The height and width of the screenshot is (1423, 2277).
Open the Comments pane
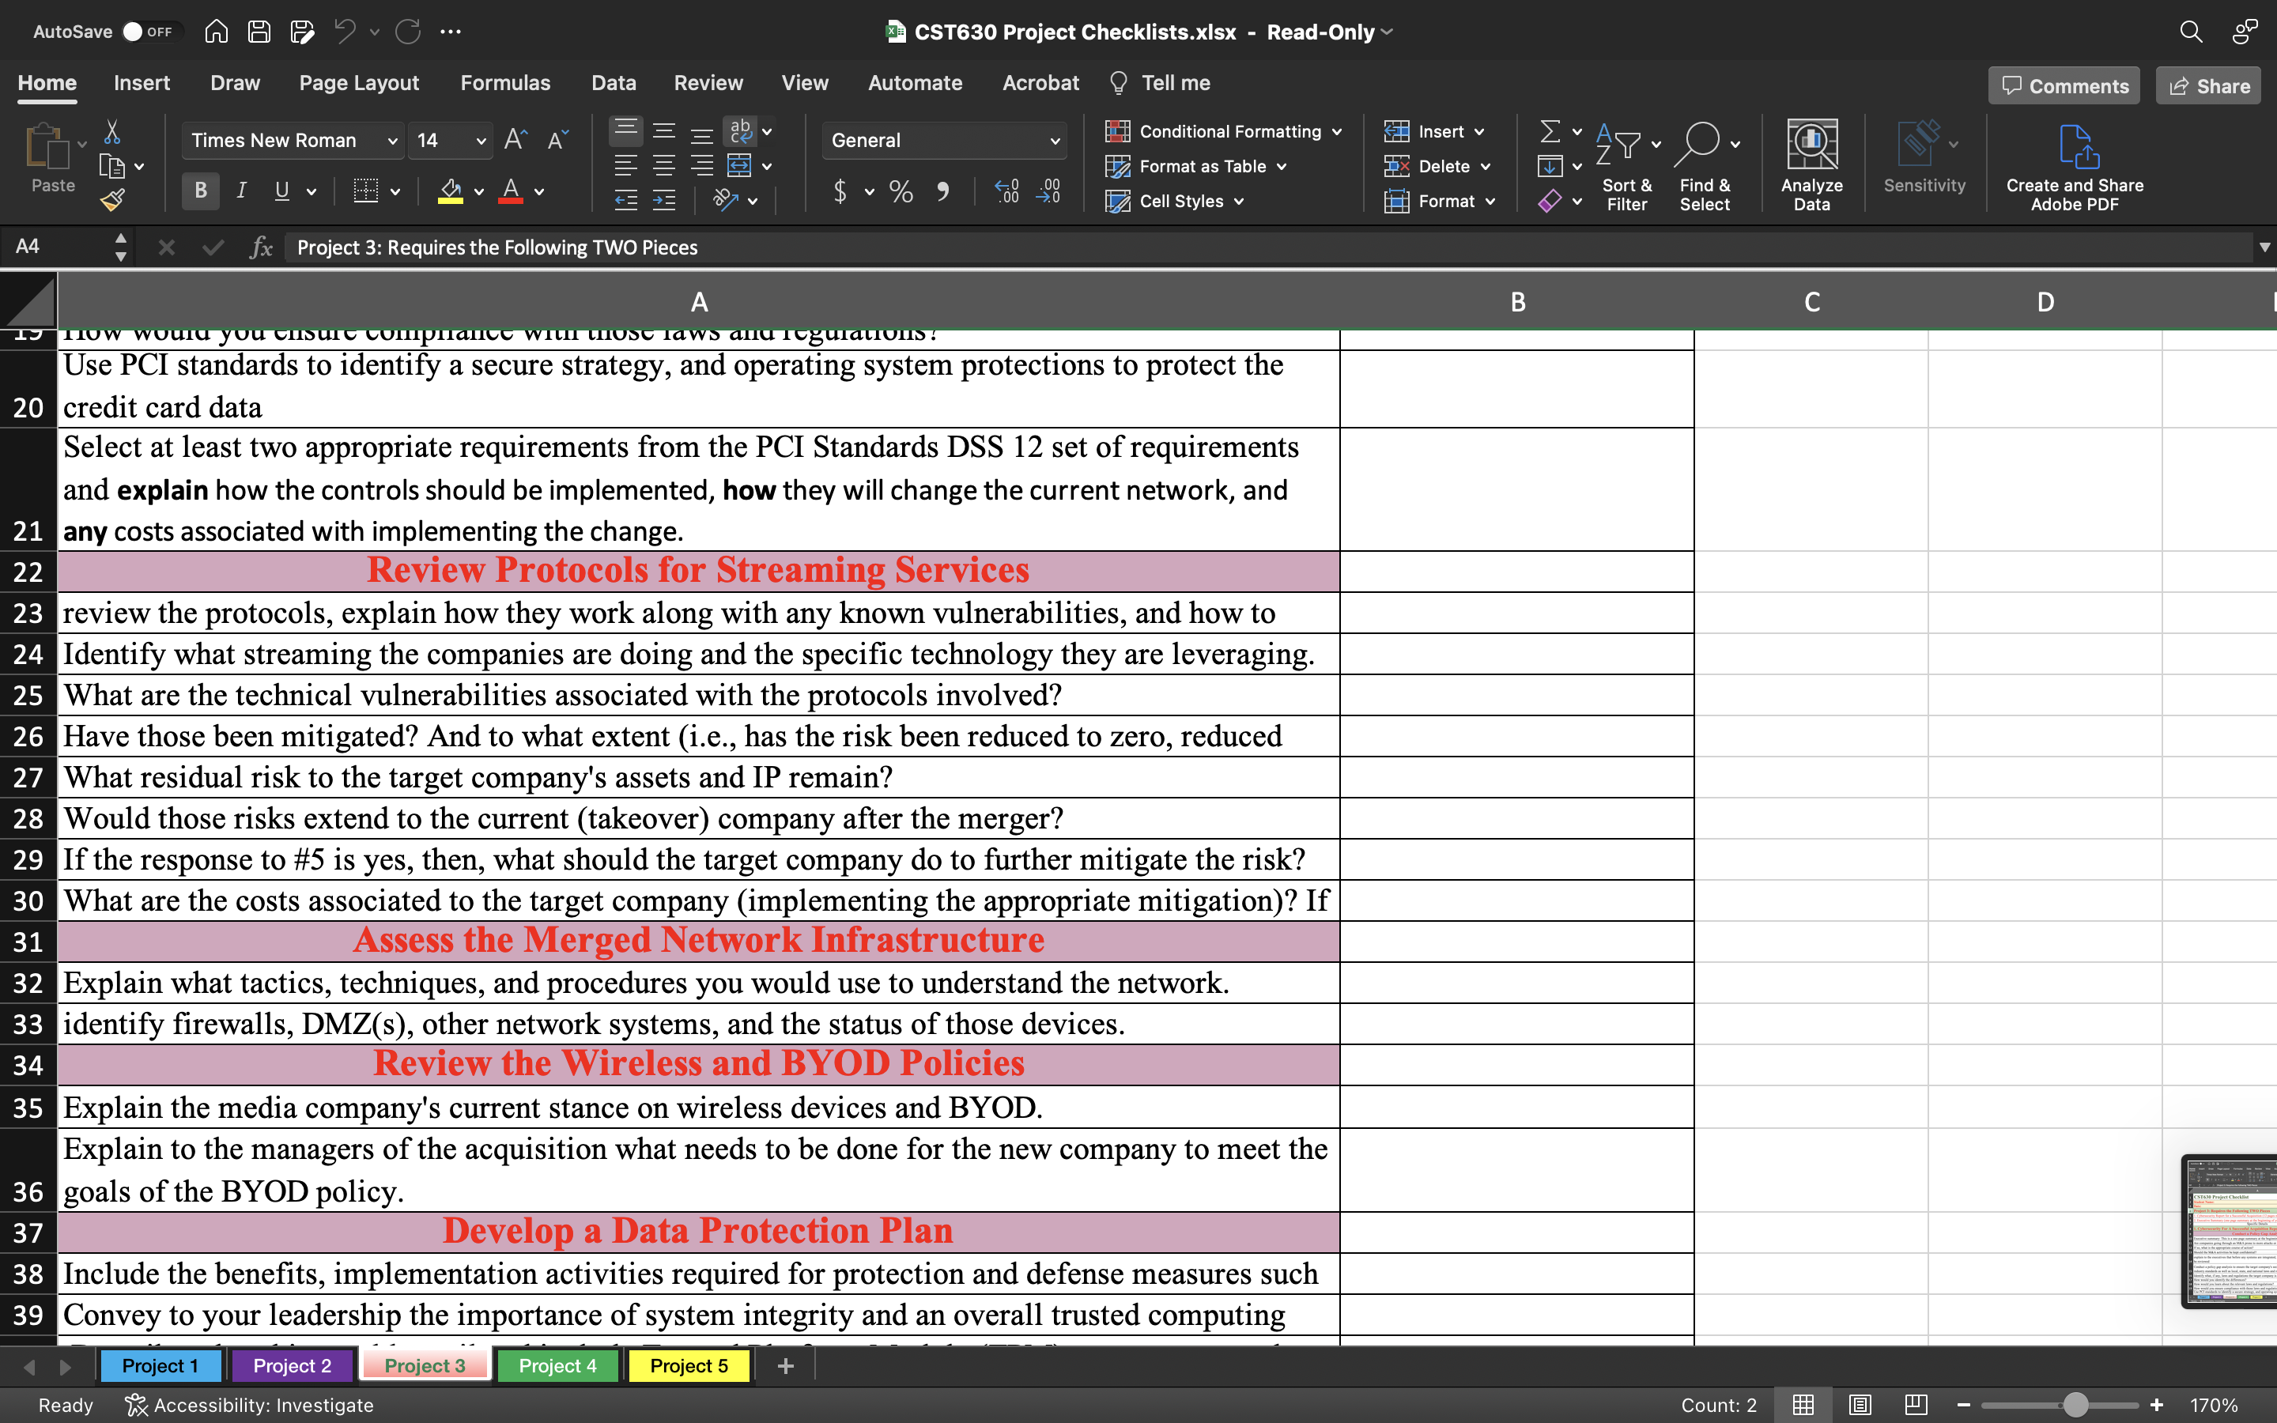[2064, 85]
